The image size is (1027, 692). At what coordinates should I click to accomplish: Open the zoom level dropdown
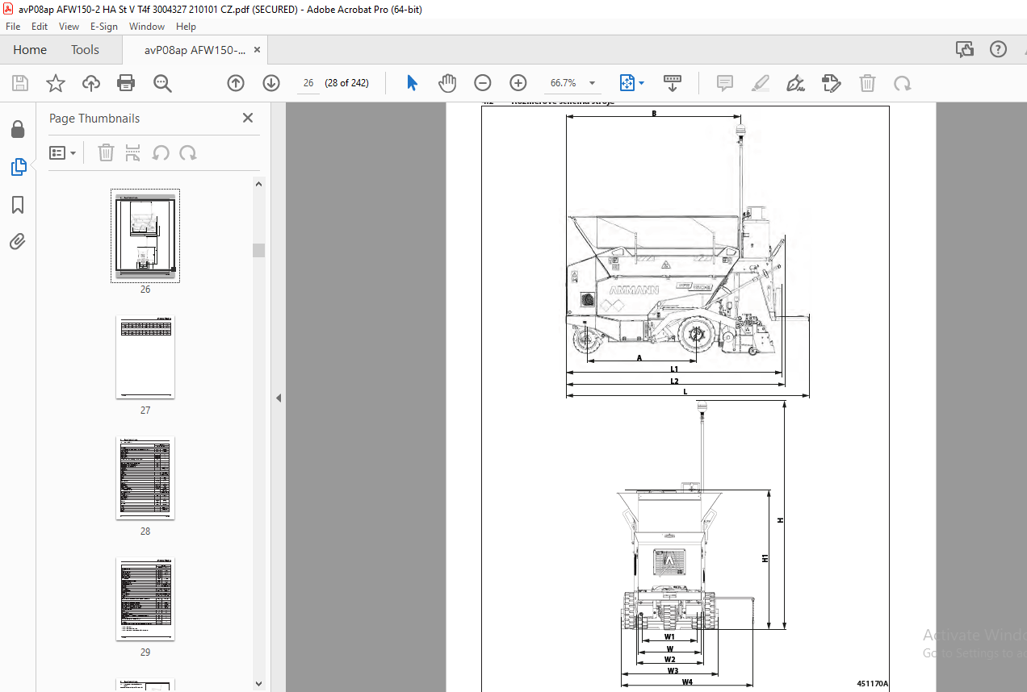(x=593, y=83)
